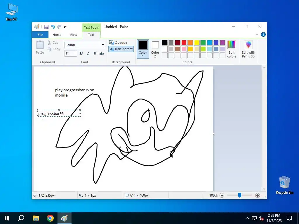Screen dimensions: 299x224
Task: Click the zoom slider thumb
Action: 240,195
